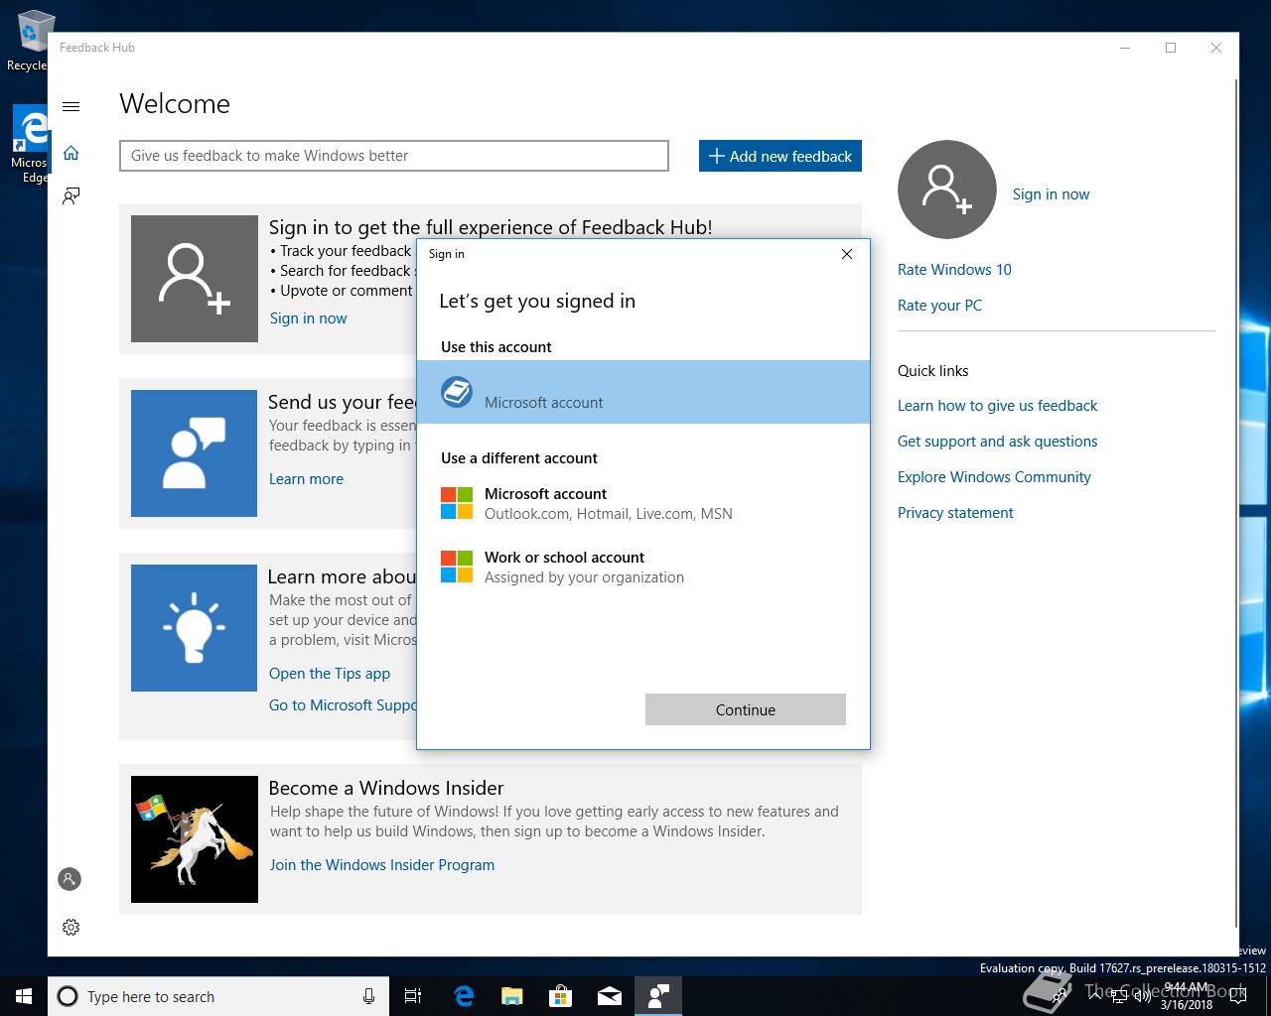Minimize the Feedback Hub window
The width and height of the screenshot is (1271, 1016).
point(1126,48)
